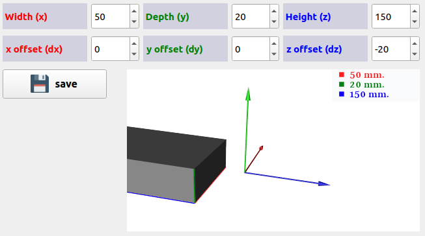Image resolution: width=425 pixels, height=236 pixels.
Task: Click the green legend square
Action: [342, 84]
